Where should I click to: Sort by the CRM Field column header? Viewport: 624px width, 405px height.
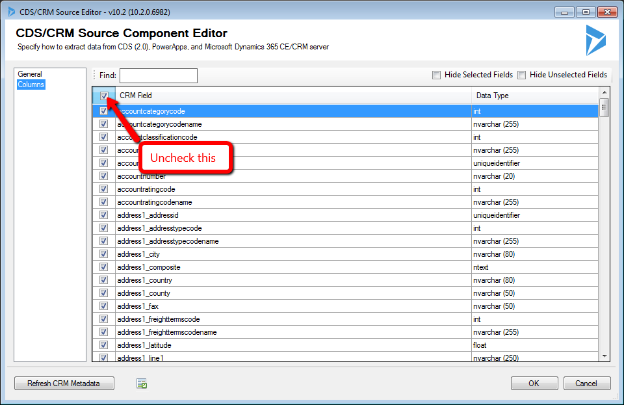[293, 96]
